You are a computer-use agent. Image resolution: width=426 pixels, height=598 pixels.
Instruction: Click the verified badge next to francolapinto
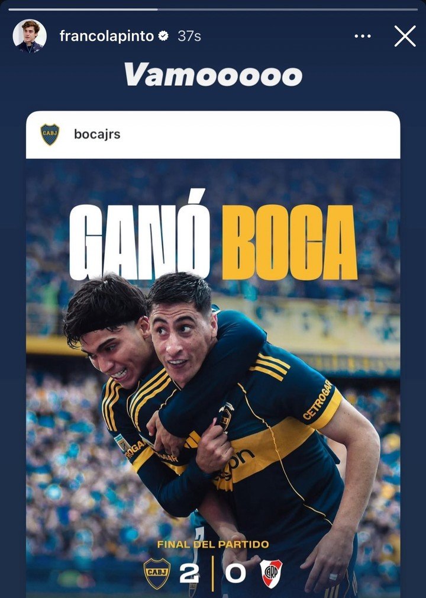[x=163, y=36]
